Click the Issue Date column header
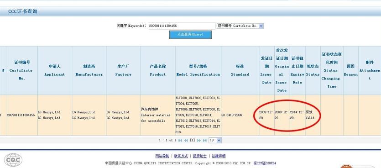The width and height of the screenshot is (381, 168). [266, 70]
